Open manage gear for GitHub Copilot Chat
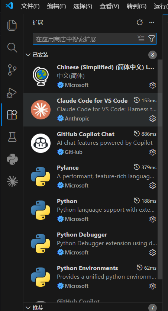Screen dimensions: 168x311 point(152,152)
